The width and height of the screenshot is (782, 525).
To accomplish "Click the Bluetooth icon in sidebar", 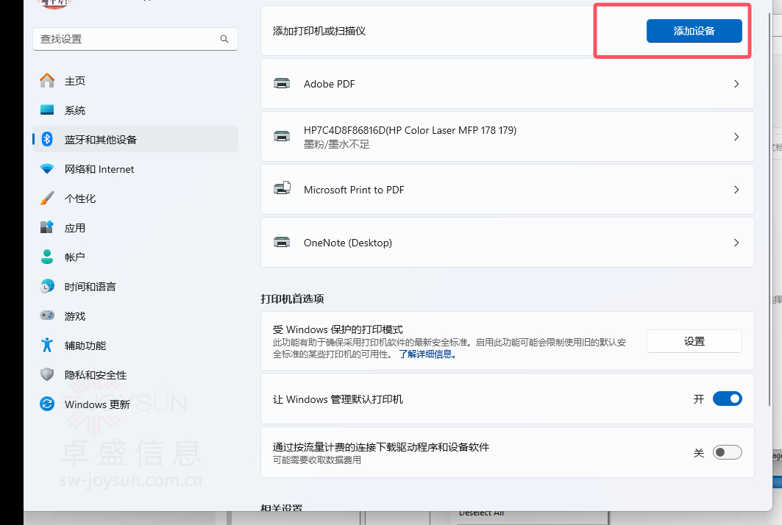I will 47,140.
